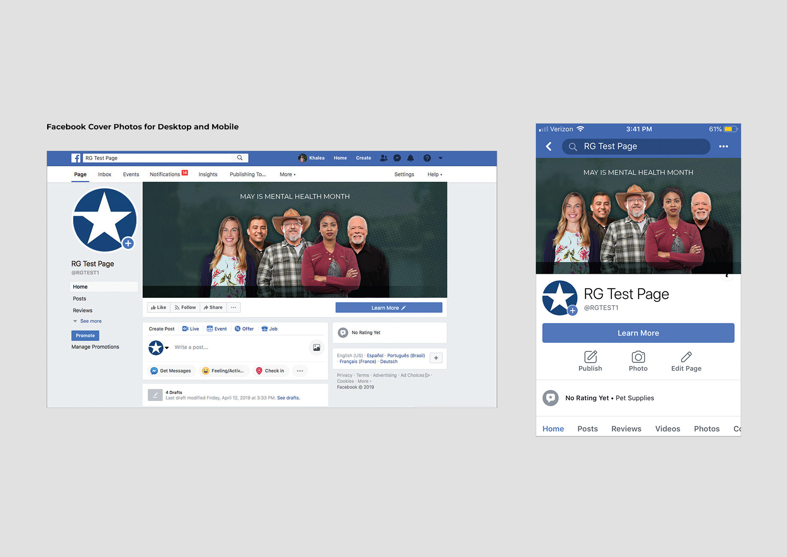This screenshot has width=787, height=557.
Task: Tap the mobile Videos tab
Action: point(667,429)
